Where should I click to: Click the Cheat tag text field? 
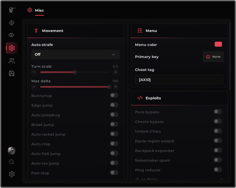(x=179, y=80)
